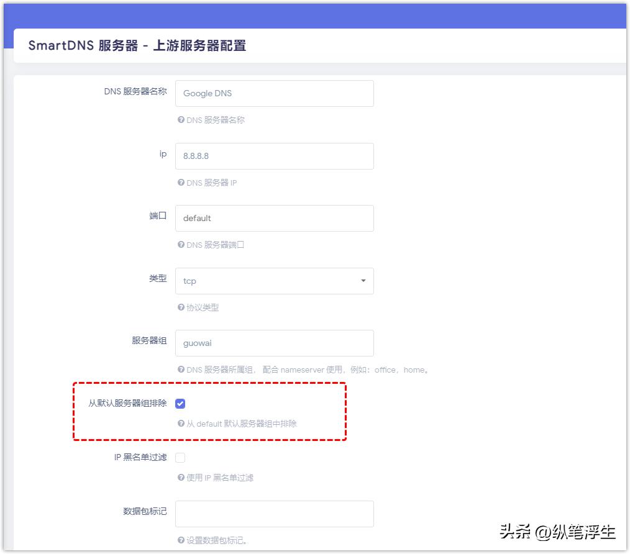This screenshot has width=630, height=554.
Task: Click the empty 数据包标记 input box
Action: pyautogui.click(x=274, y=513)
